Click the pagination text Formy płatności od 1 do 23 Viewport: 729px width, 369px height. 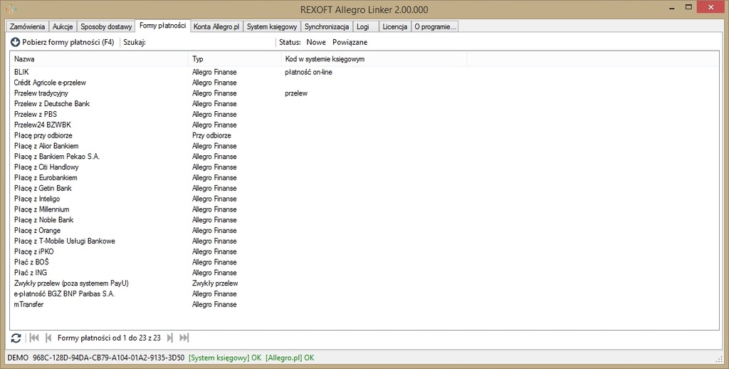pos(109,338)
